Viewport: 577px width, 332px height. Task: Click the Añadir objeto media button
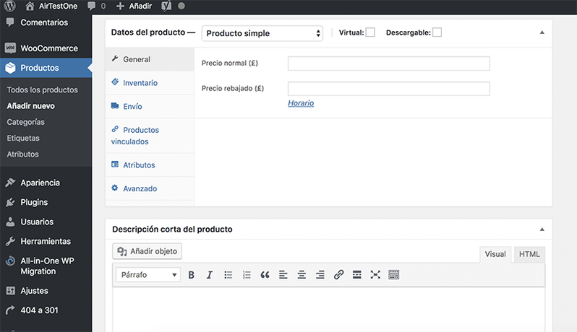(147, 251)
